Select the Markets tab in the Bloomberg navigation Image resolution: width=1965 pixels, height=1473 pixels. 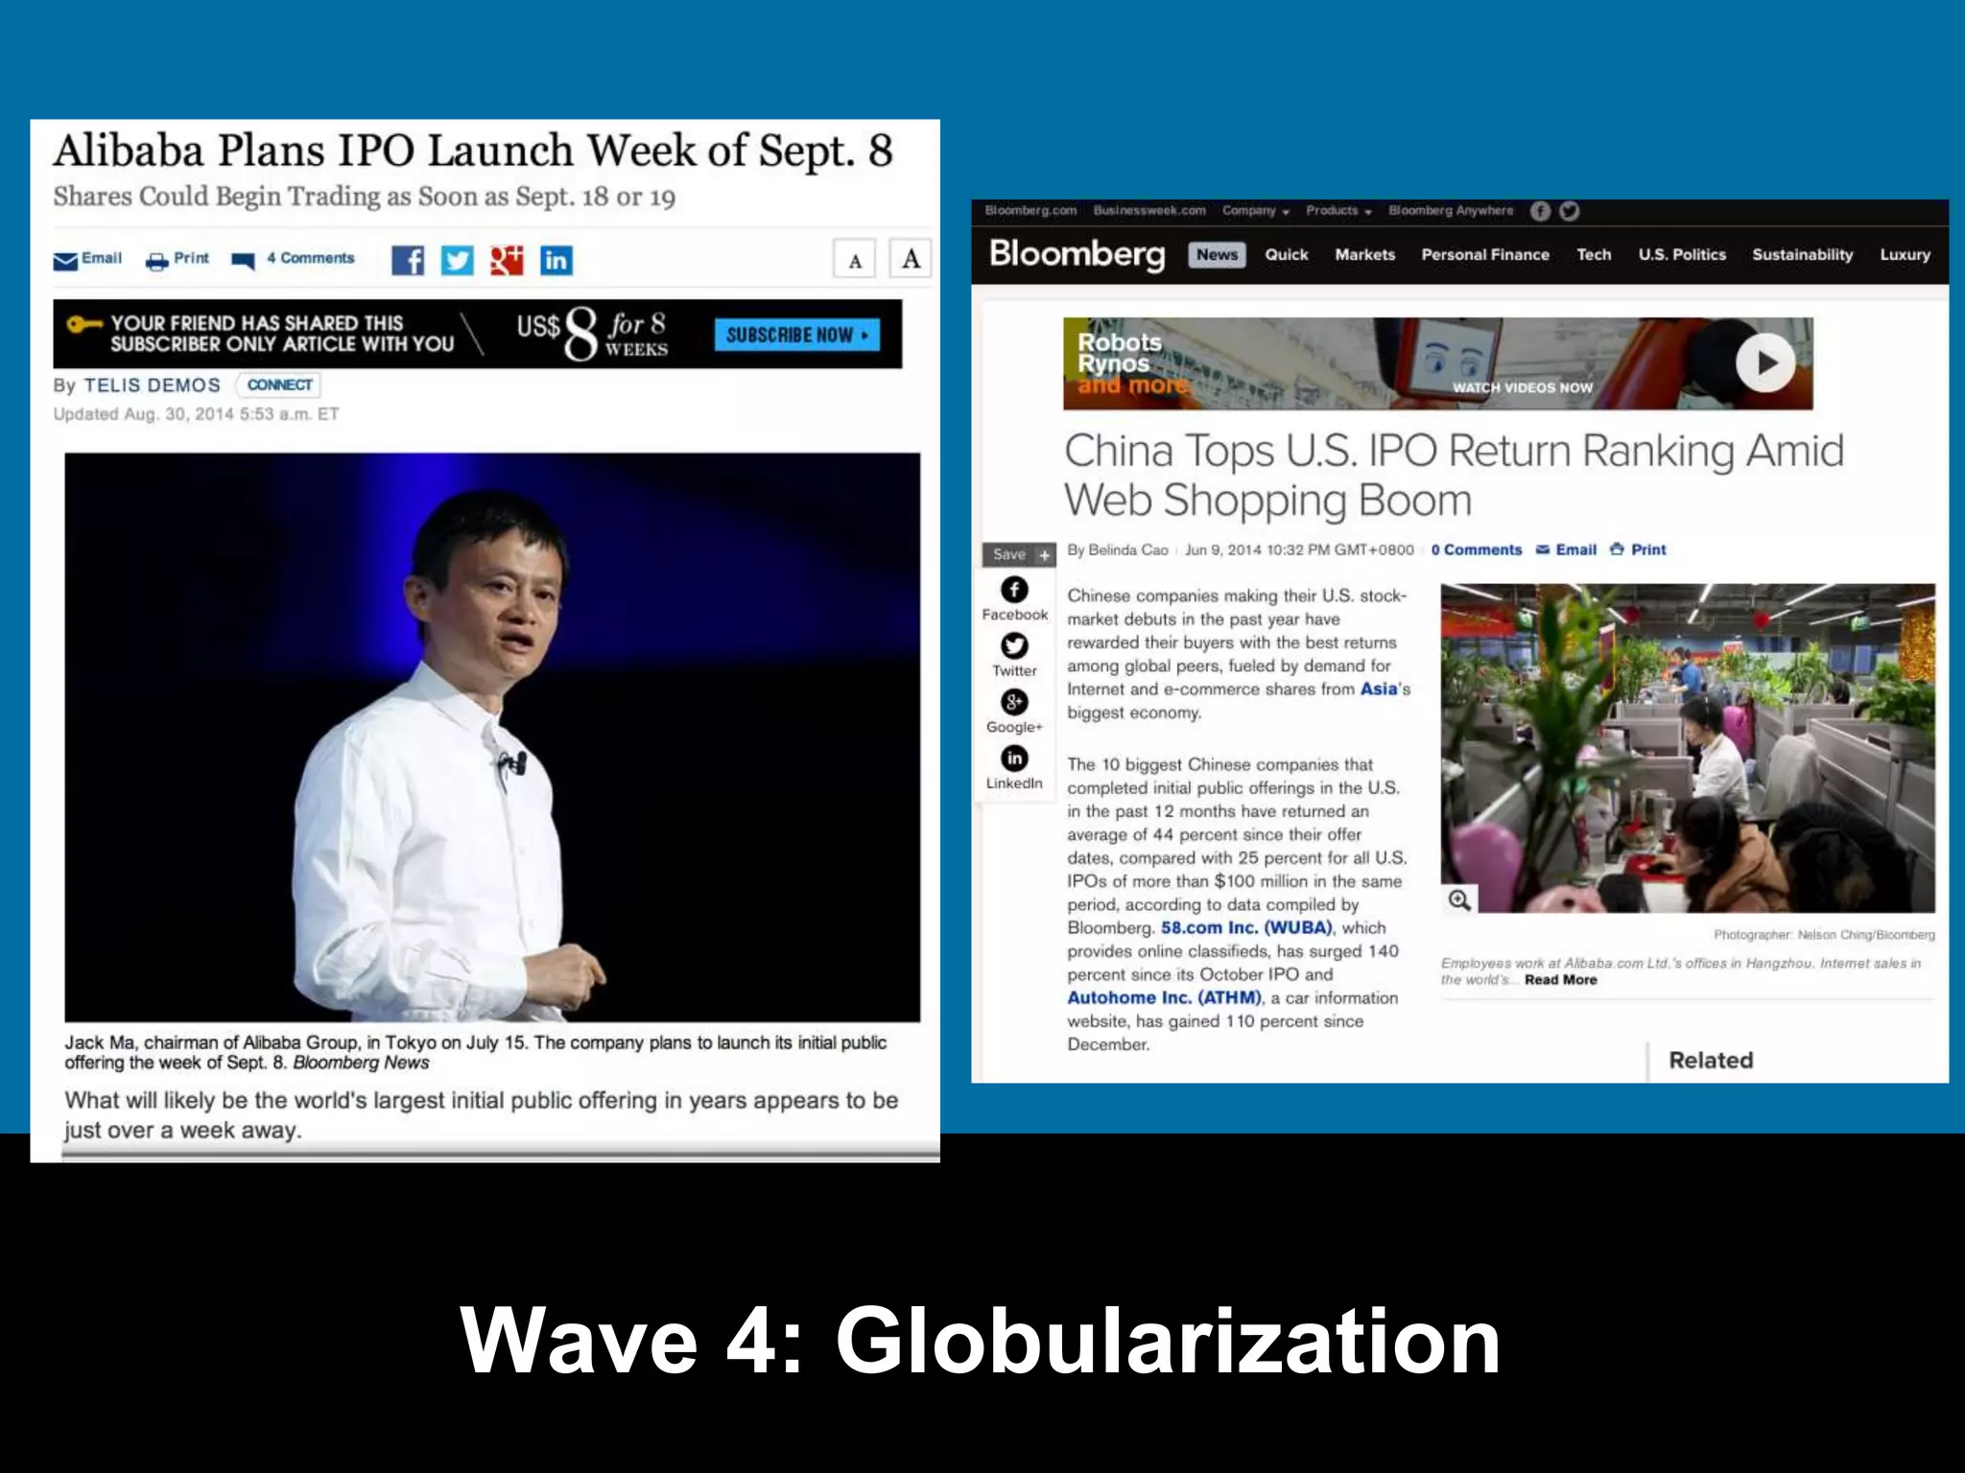[x=1365, y=255]
